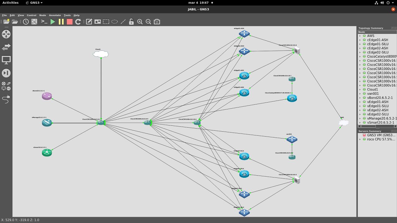Select the cEdge01-ASH router on canvas
Screen dimensions: 397x223
coord(244,76)
